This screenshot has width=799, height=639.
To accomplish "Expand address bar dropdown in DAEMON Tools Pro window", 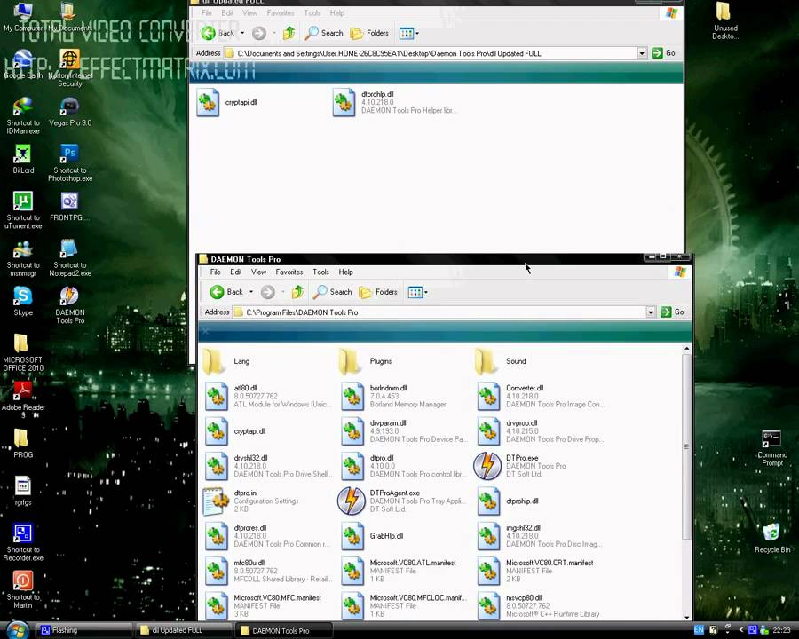I will (650, 312).
